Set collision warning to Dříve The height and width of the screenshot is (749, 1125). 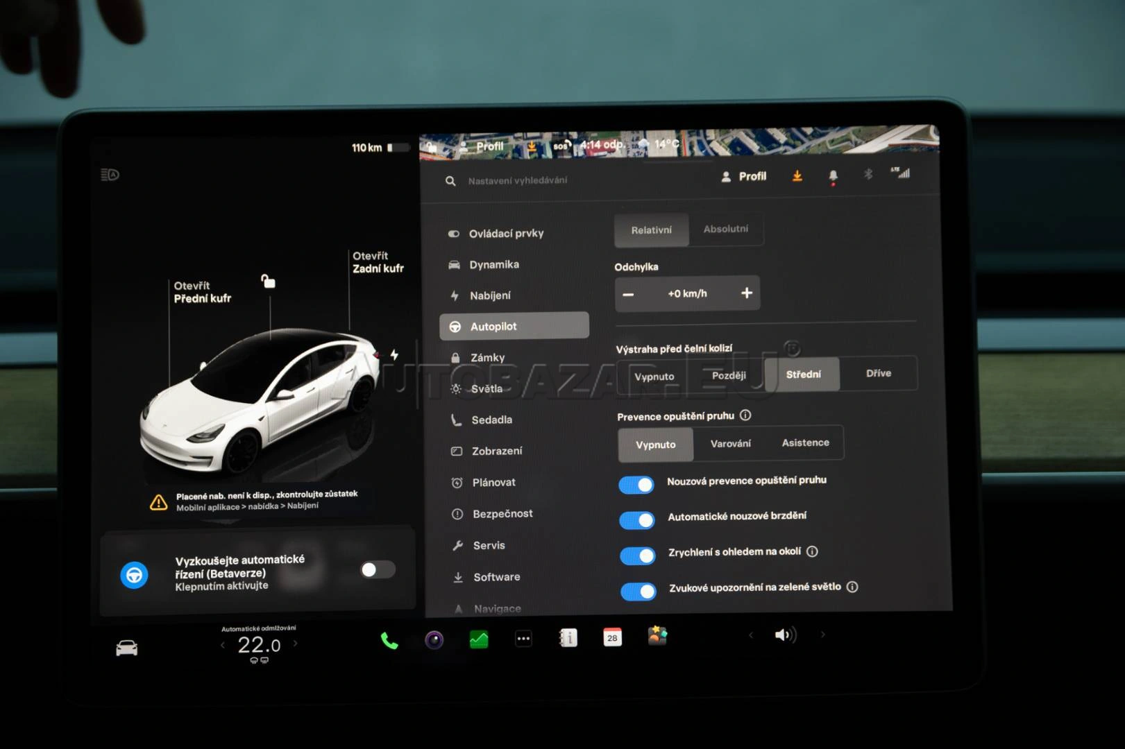coord(879,373)
